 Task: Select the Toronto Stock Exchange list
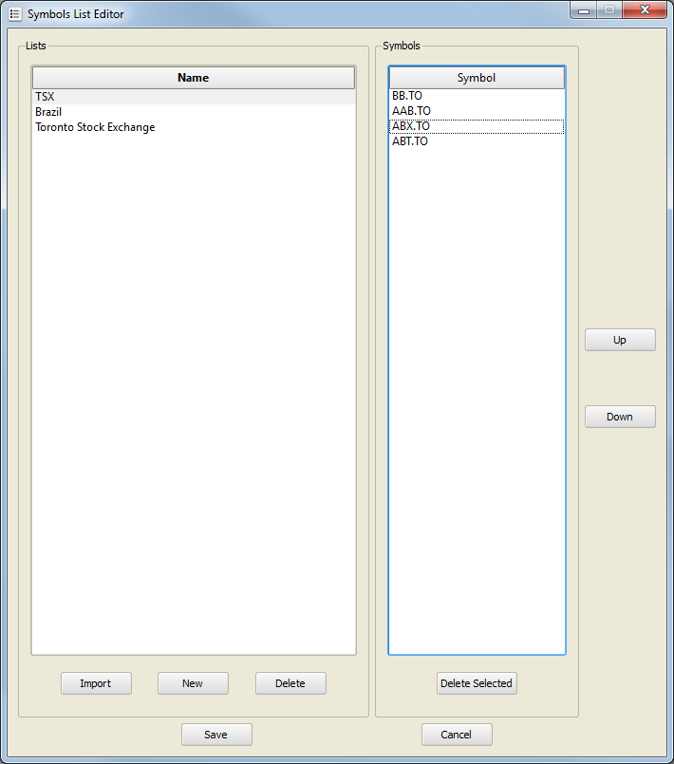[95, 127]
